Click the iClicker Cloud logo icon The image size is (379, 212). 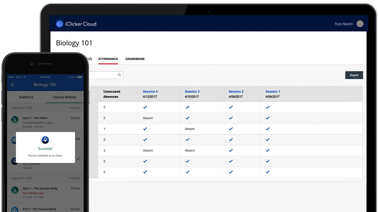[59, 24]
